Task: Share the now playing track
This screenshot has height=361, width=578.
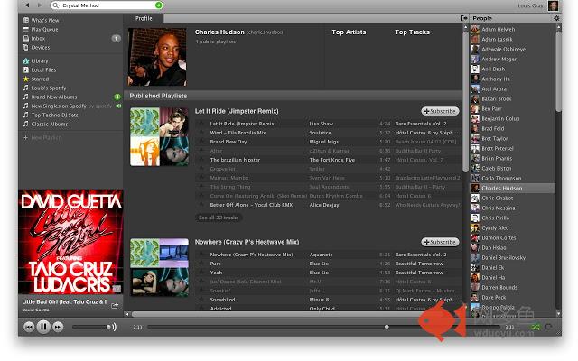Action: pos(115,305)
